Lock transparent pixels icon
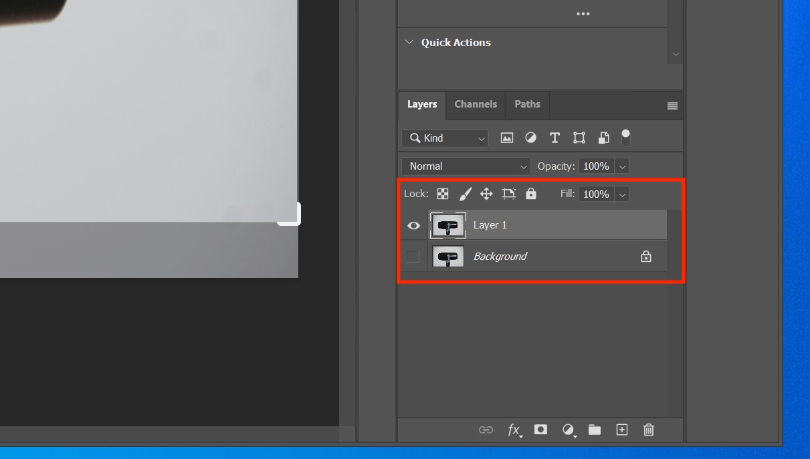The width and height of the screenshot is (810, 459). click(x=443, y=194)
